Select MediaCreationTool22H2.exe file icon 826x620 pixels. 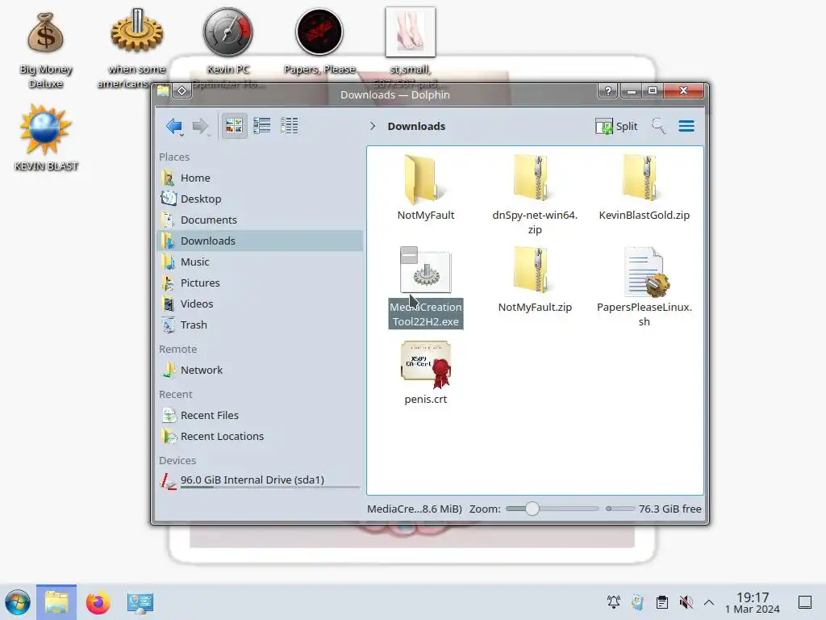425,270
